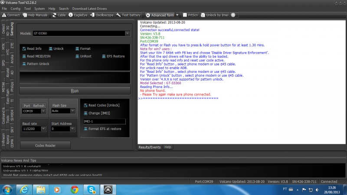Click the taskbar clock 13:26
The image size is (347, 195).
pos(332,188)
